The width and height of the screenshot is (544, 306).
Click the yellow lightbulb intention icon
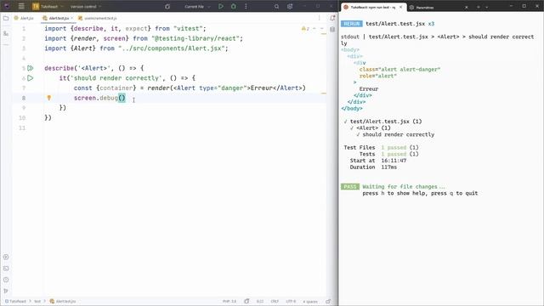49,98
